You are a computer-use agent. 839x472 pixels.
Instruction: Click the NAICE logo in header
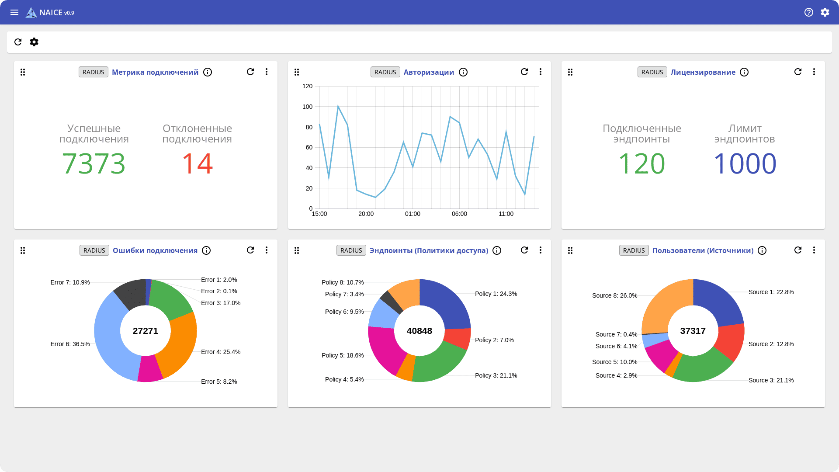(x=31, y=13)
